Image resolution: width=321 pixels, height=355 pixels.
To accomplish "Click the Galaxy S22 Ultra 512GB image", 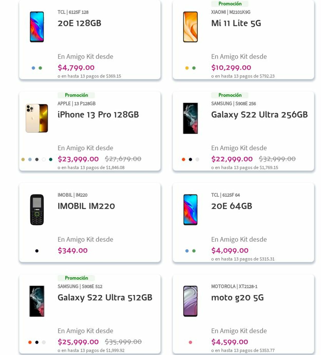I will pyautogui.click(x=37, y=301).
